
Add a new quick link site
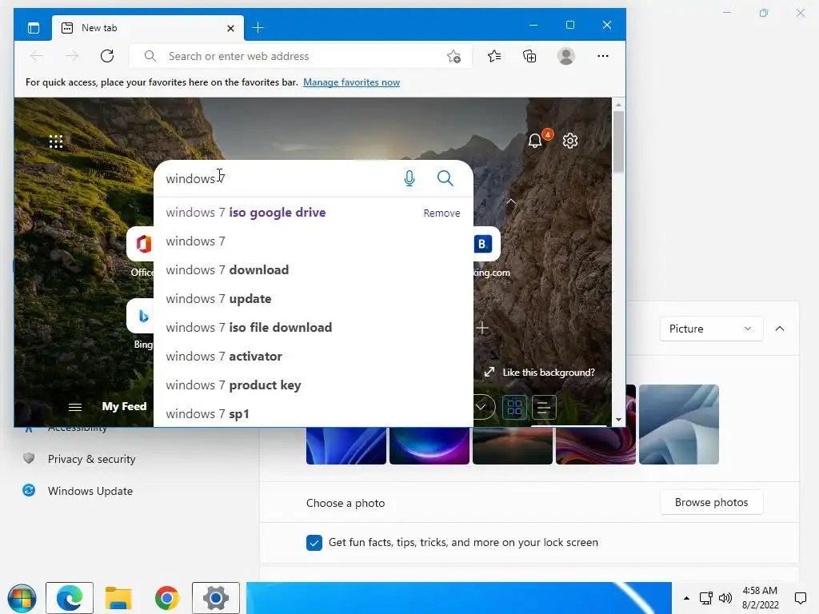tap(482, 328)
